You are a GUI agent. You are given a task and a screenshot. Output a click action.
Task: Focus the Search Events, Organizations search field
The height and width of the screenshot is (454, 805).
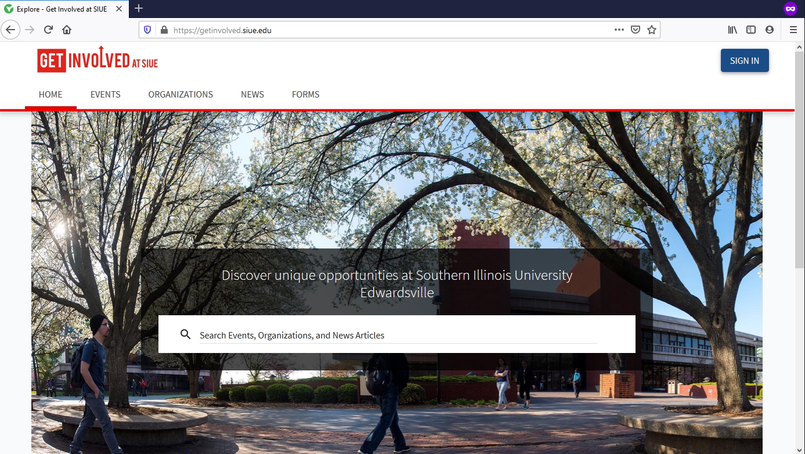[398, 335]
